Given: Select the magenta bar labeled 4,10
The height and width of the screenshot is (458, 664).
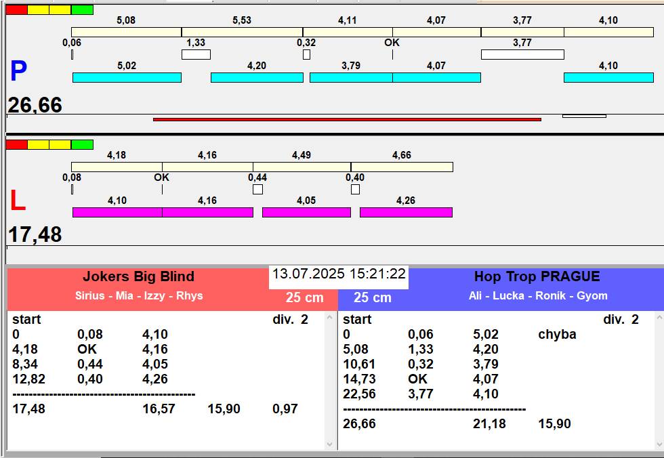Looking at the screenshot, I should (117, 213).
